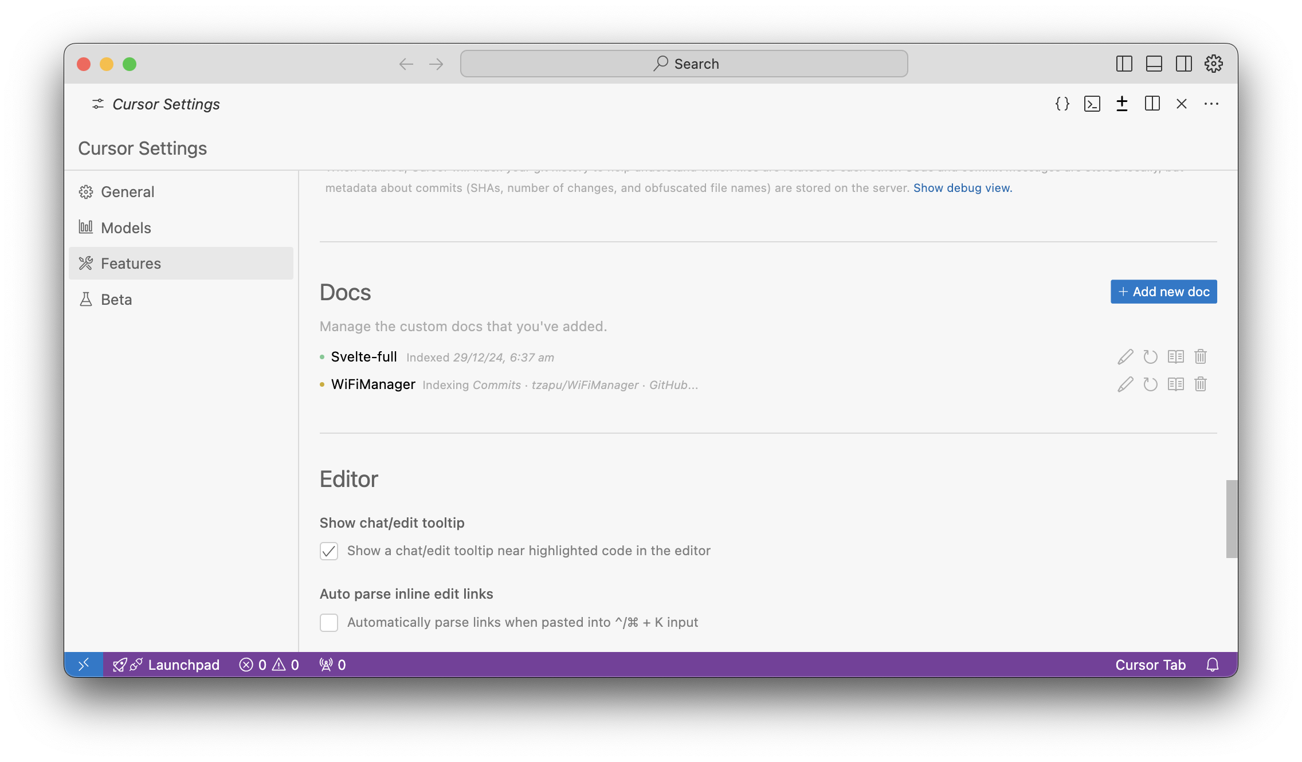Open the Manage gear menu in title bar
The image size is (1302, 762).
coord(1214,64)
